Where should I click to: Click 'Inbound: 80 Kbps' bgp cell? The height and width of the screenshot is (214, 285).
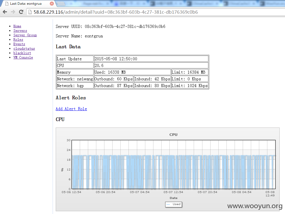tap(152, 86)
